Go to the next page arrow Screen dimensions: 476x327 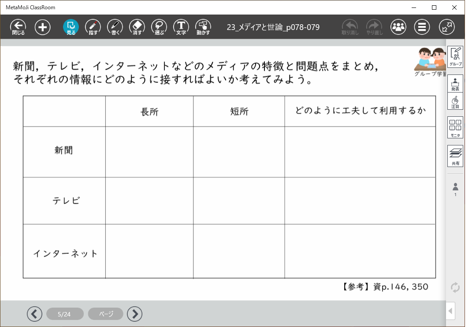tap(134, 314)
